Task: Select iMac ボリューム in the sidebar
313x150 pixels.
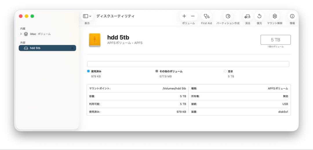Action: 40,34
